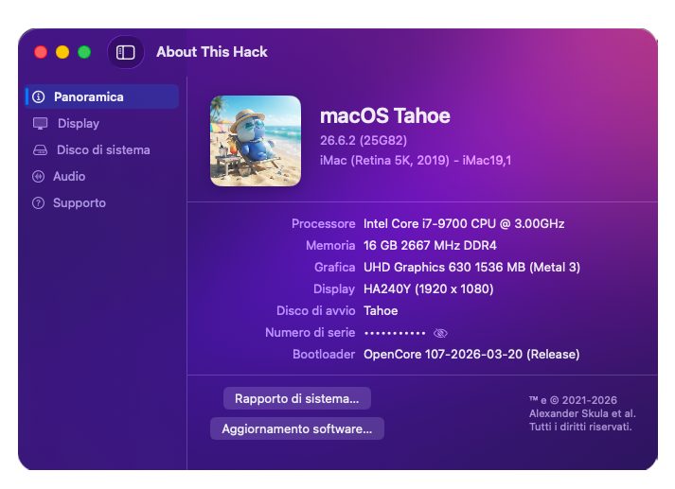
Task: Switch to the Audio section label
Action: [x=69, y=176]
